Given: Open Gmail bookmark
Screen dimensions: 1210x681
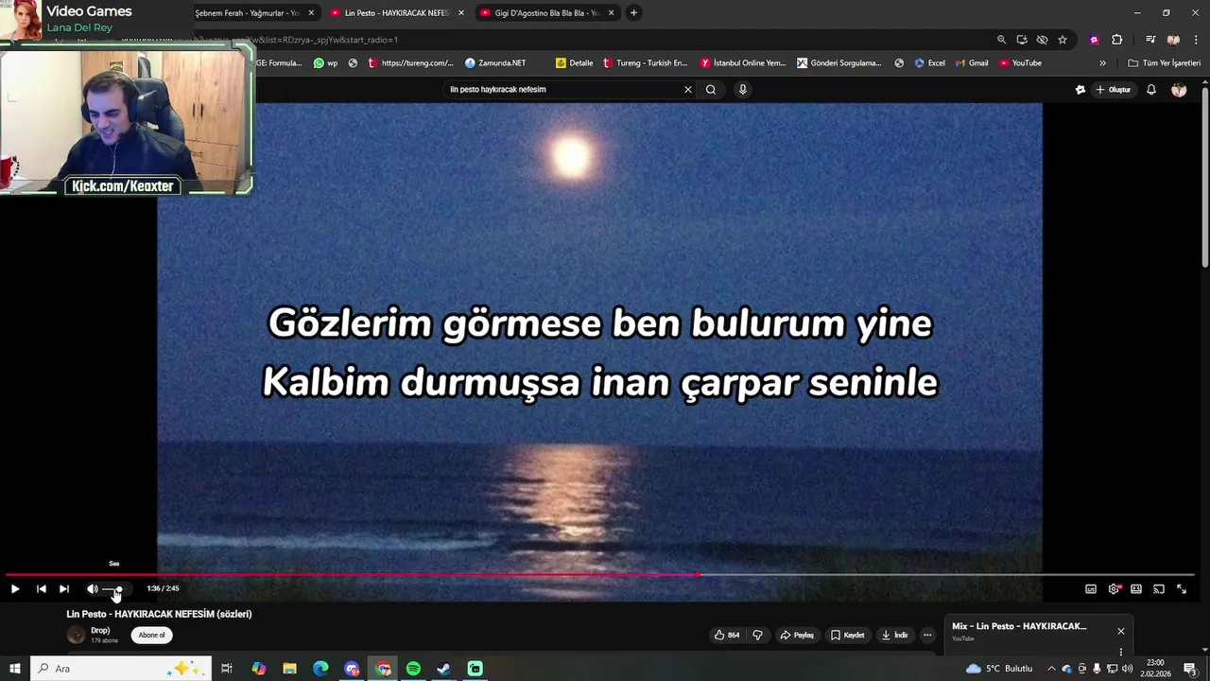Looking at the screenshot, I should 971,63.
